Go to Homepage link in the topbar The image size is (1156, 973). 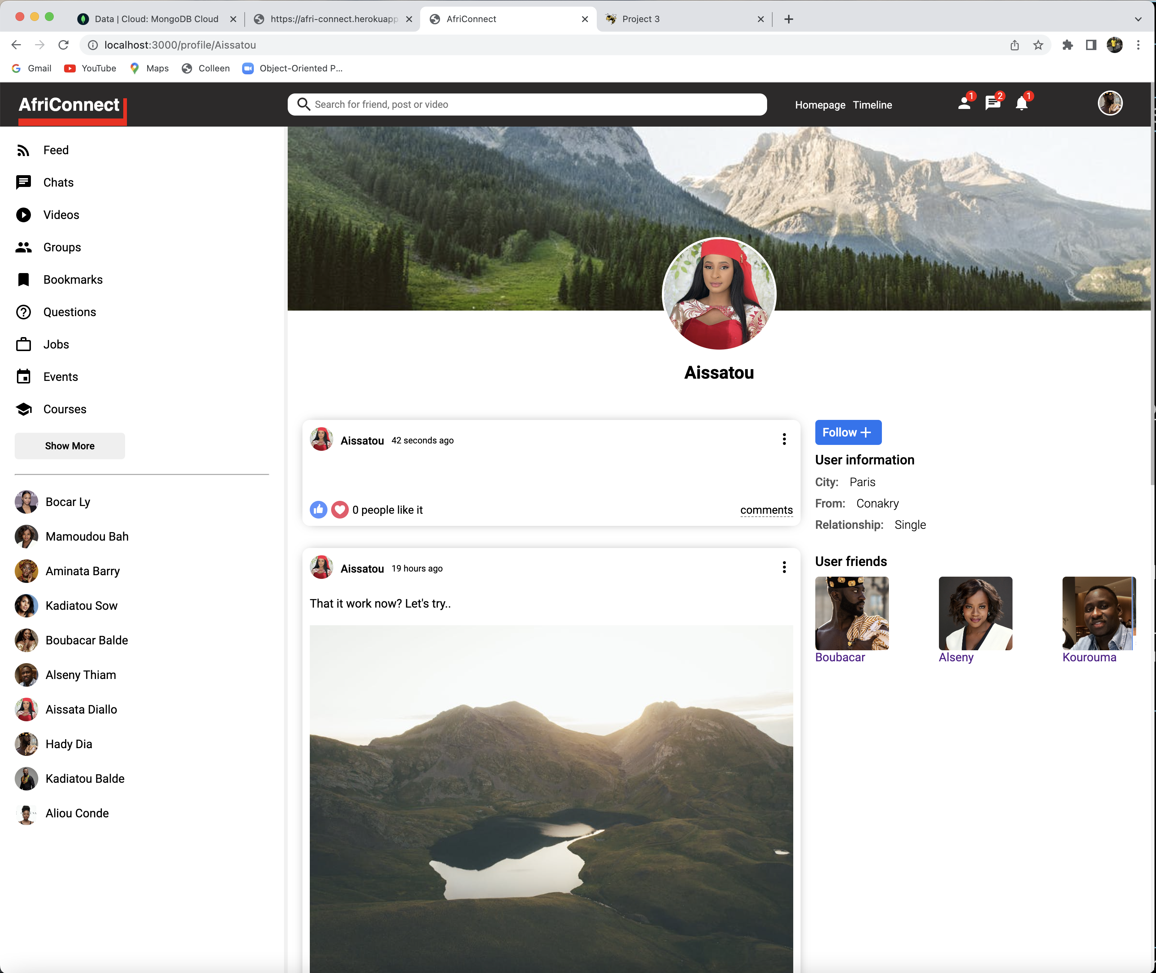[820, 105]
